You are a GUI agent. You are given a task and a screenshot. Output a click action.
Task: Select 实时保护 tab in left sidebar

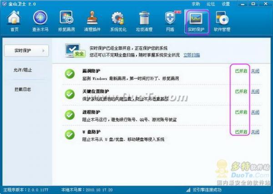click(26, 50)
